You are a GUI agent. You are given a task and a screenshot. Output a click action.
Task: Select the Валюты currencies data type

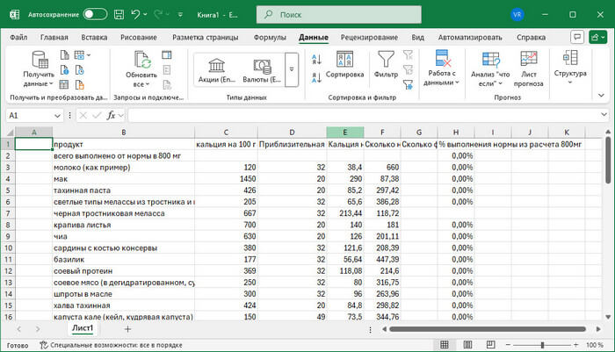tap(262, 69)
